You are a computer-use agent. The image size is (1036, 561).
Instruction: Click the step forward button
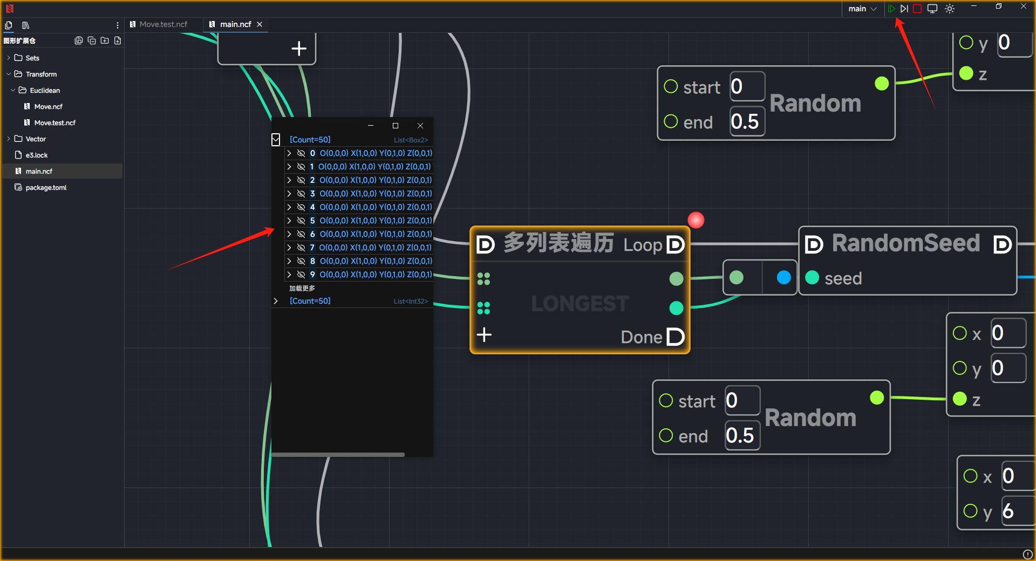(x=904, y=9)
